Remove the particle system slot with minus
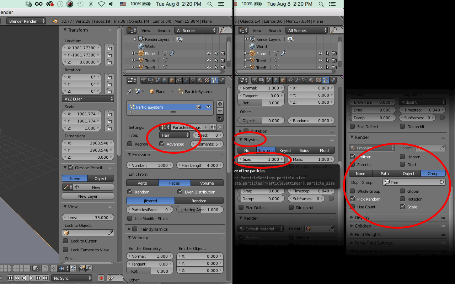Image resolution: width=455 pixels, height=284 pixels. (x=220, y=111)
